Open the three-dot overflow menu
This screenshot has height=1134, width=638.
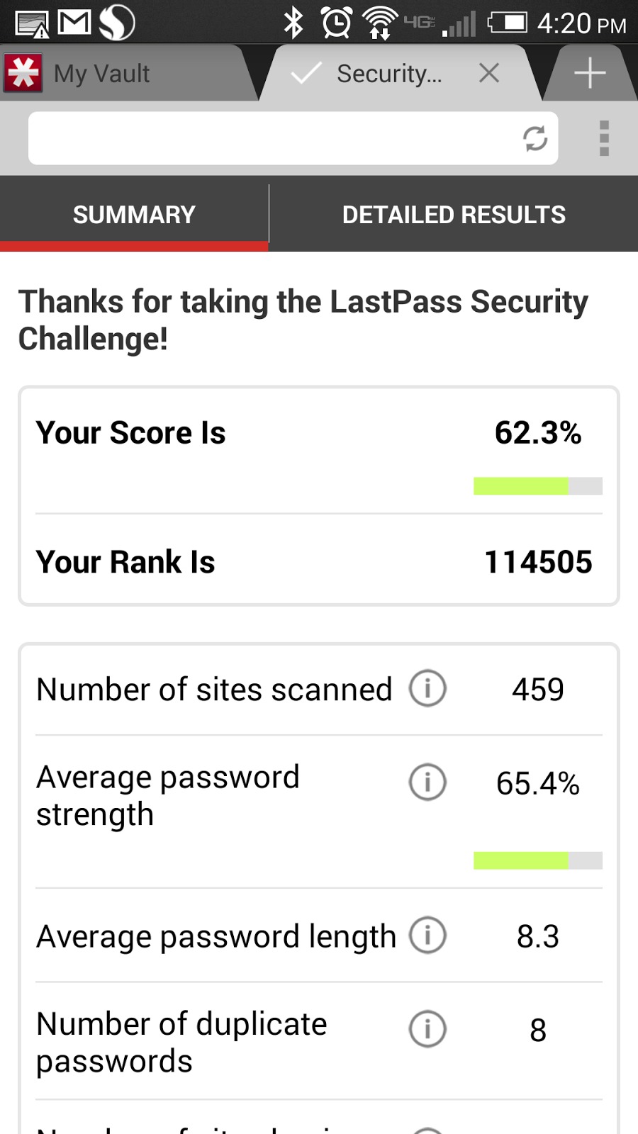pos(604,138)
